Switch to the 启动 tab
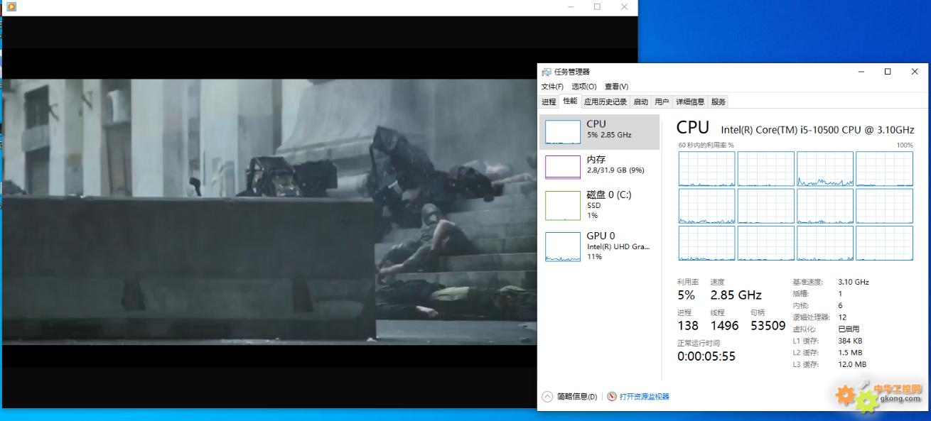Viewport: 931px width, 421px height. pyautogui.click(x=641, y=102)
